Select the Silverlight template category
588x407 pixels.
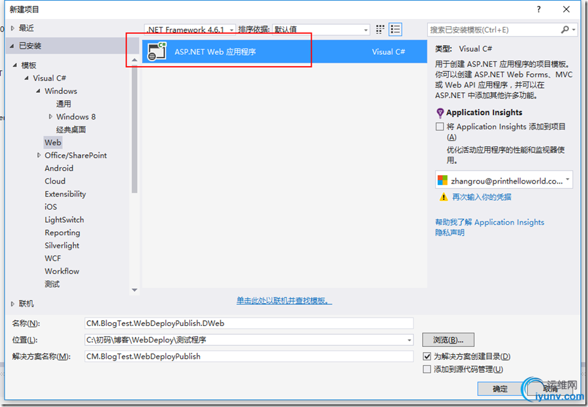point(62,246)
